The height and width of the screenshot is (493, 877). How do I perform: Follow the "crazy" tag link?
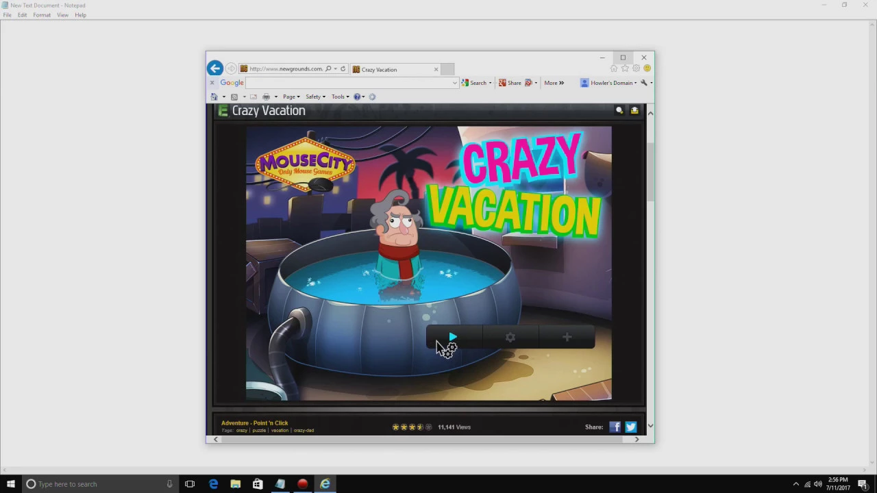[x=241, y=431]
